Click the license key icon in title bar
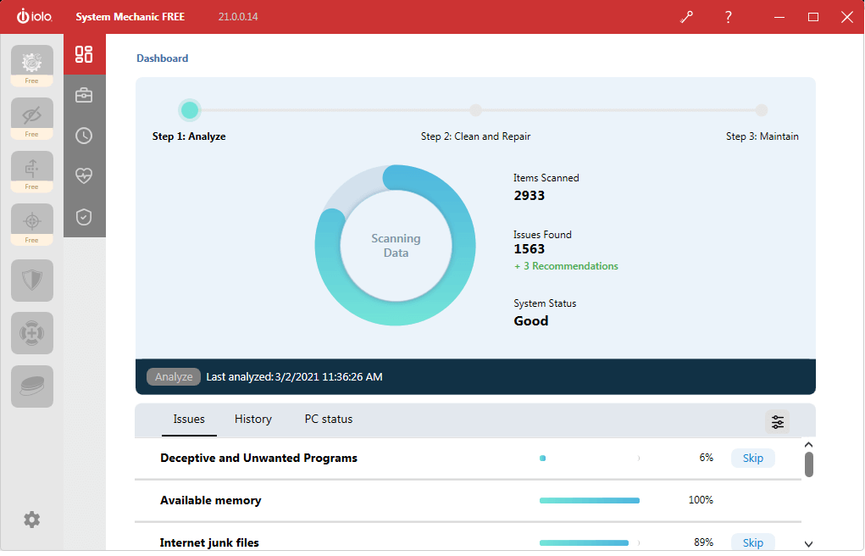 pos(686,16)
